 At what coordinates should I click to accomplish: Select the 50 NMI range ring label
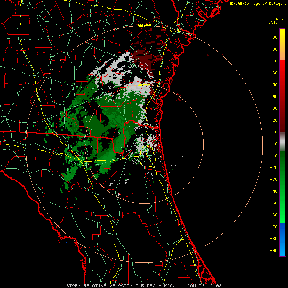144,85
